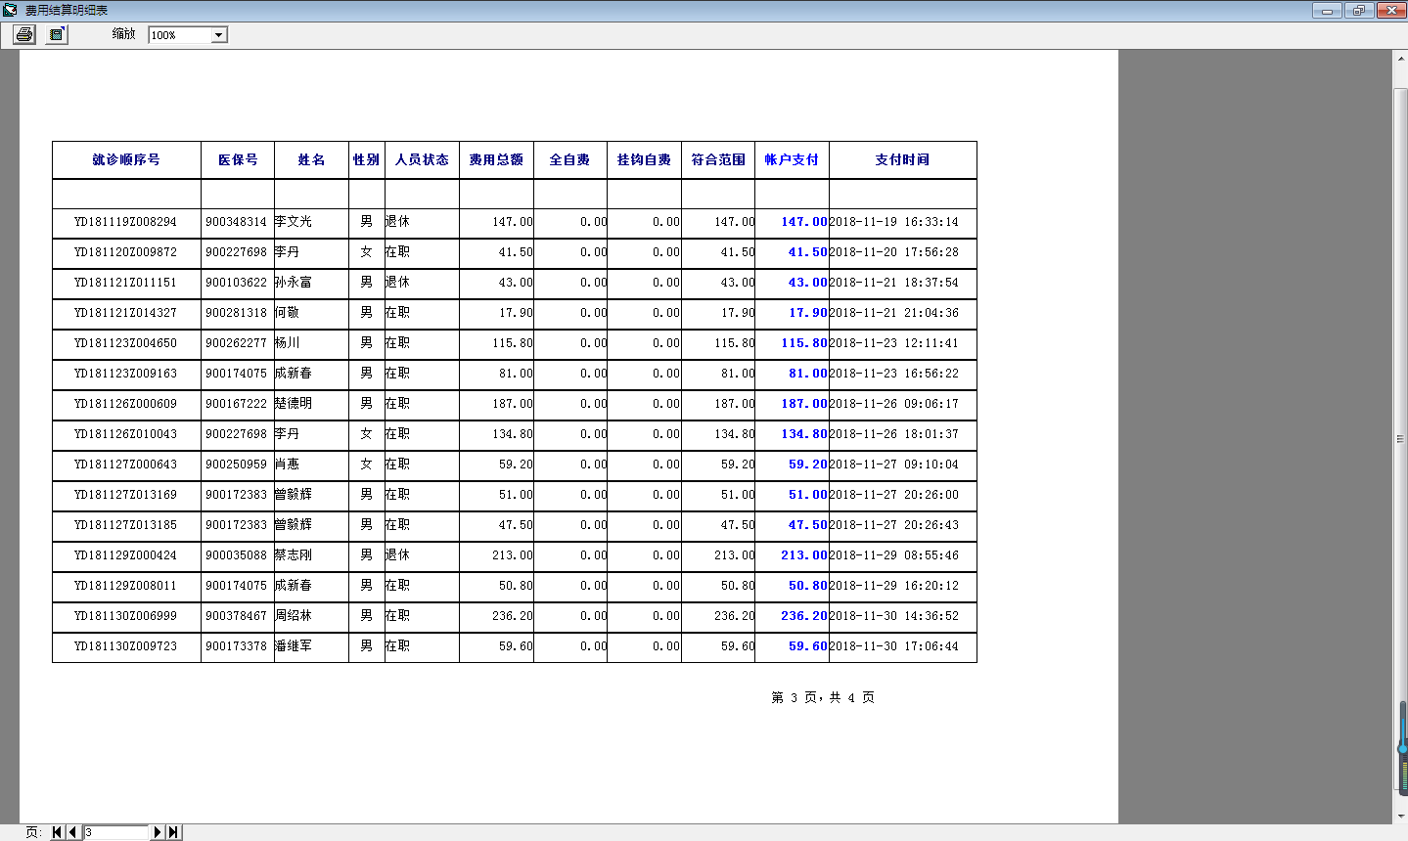
Task: Close the report window
Action: [1390, 10]
